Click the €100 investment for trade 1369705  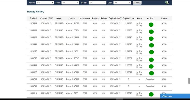pos(85,86)
